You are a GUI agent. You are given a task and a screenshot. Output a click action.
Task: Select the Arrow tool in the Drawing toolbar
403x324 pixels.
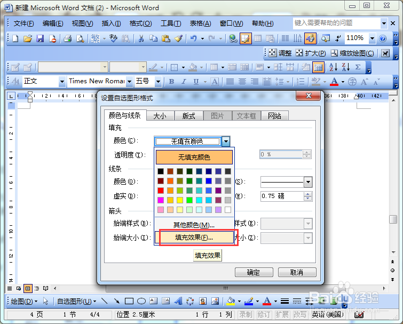click(117, 301)
